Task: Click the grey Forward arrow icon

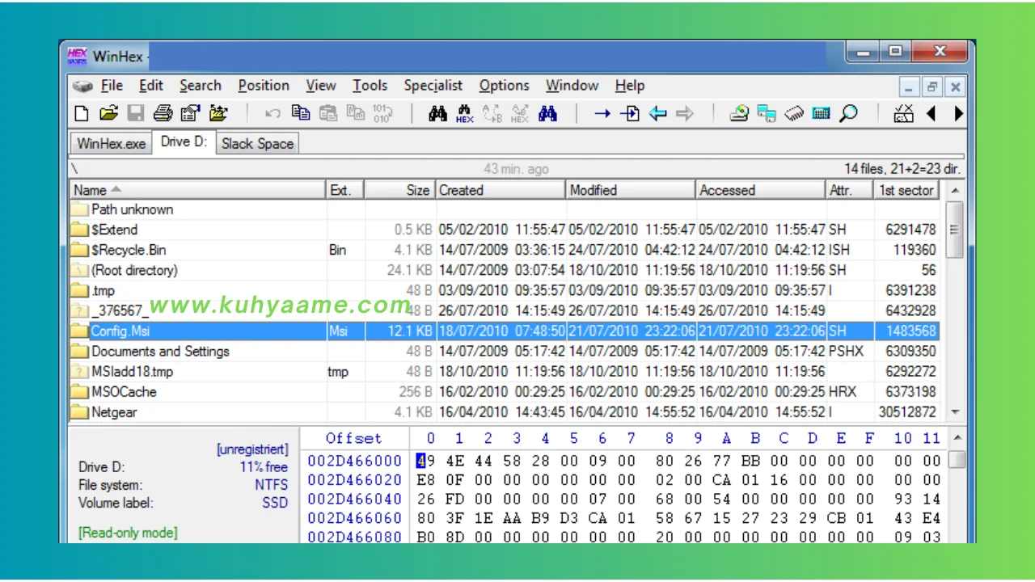Action: coord(685,114)
